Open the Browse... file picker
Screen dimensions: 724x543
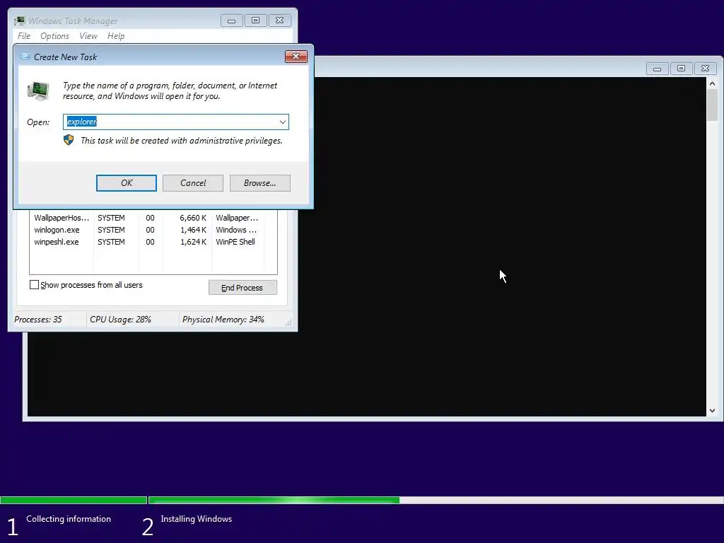pos(260,183)
